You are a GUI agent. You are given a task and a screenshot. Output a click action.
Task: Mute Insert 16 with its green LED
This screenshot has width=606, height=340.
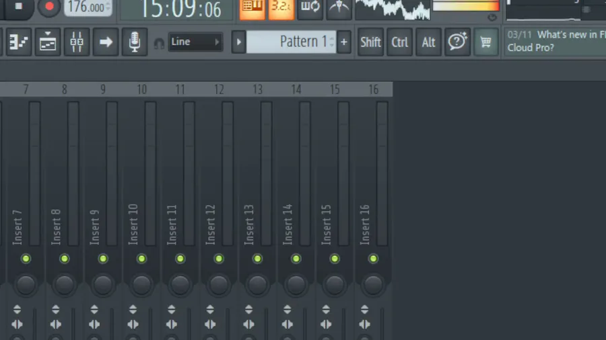pyautogui.click(x=373, y=259)
